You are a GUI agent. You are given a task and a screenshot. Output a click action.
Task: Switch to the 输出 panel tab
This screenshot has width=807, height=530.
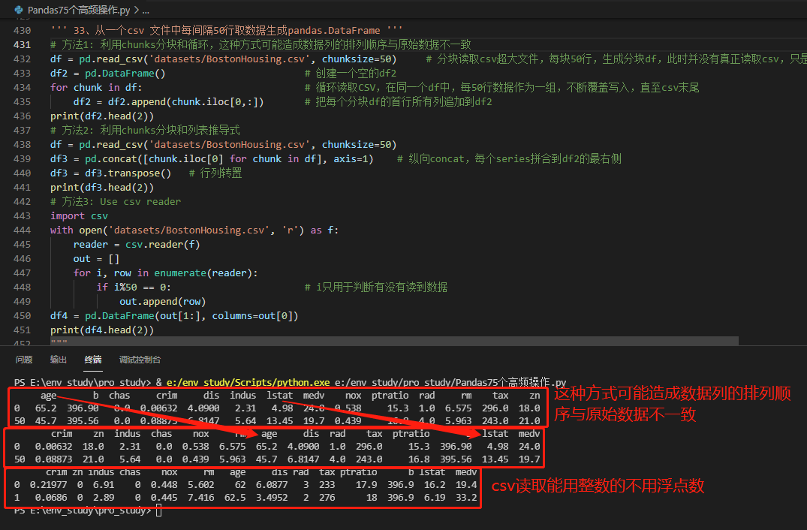tap(58, 360)
